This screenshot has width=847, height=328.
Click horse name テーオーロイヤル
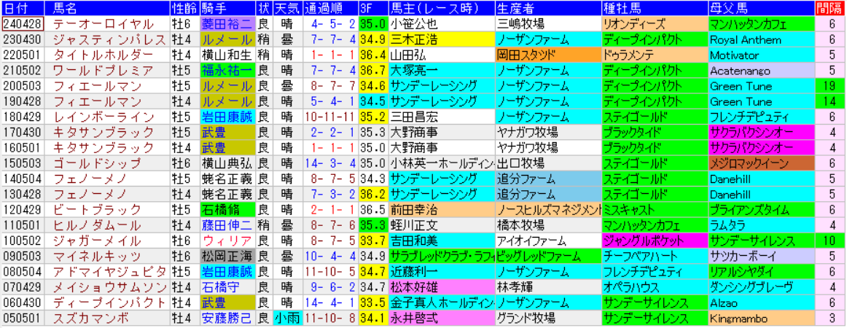click(x=103, y=24)
